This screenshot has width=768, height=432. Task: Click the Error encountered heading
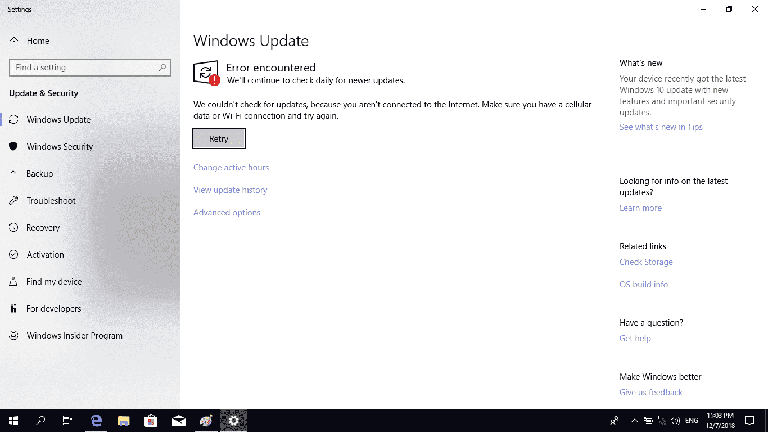tap(271, 67)
